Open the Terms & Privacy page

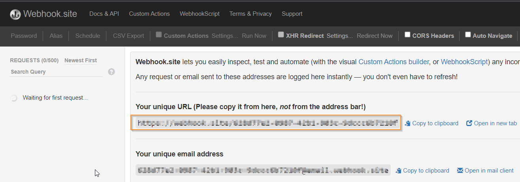251,14
